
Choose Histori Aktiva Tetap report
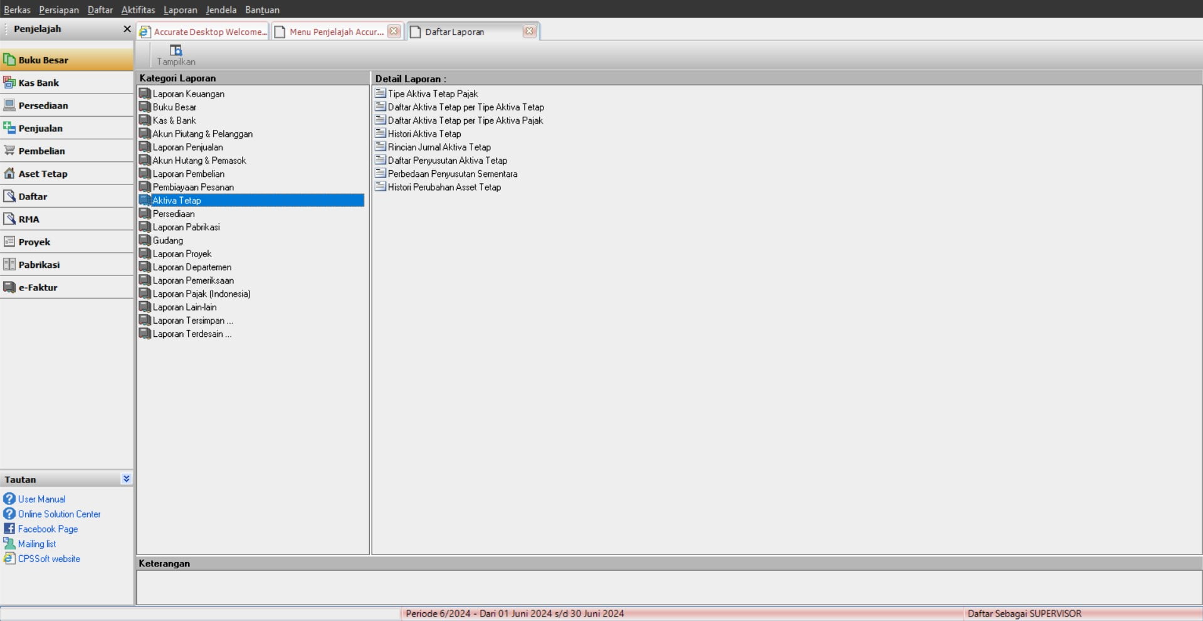[424, 134]
